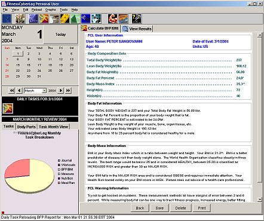This screenshot has height=221, width=264.
Task: Click the blue shooting-stars toolbar icon
Action: (86, 19)
